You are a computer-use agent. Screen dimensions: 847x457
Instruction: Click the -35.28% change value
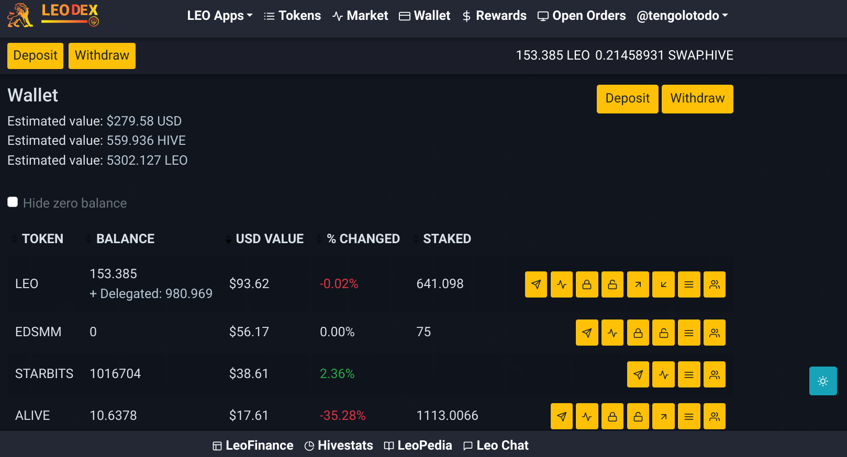tap(343, 416)
